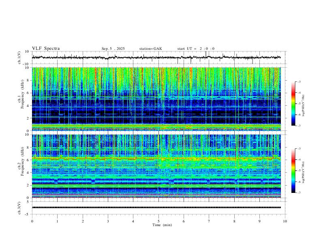Click the ch.2 spectrogram color scale bar
The width and height of the screenshot is (321, 248).
coord(293,171)
